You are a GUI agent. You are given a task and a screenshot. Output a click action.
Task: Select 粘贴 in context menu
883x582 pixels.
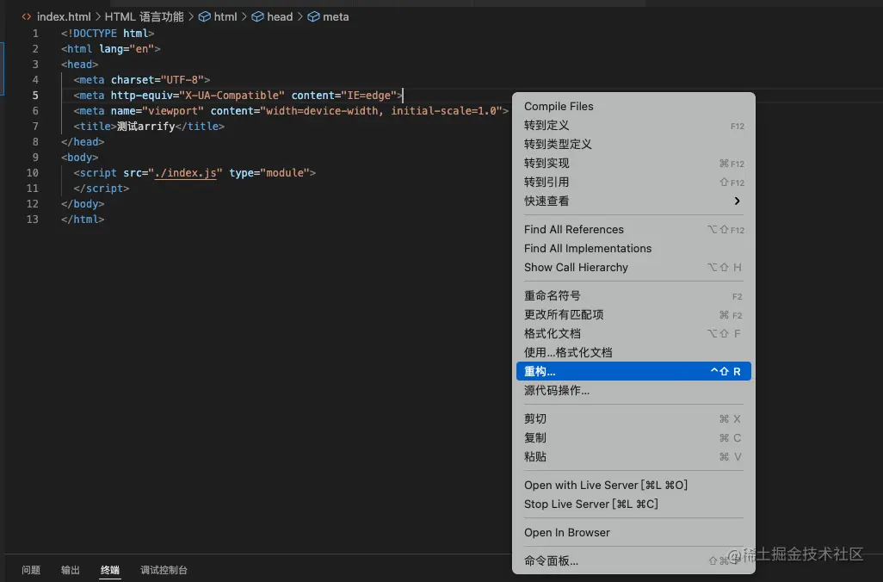point(633,457)
